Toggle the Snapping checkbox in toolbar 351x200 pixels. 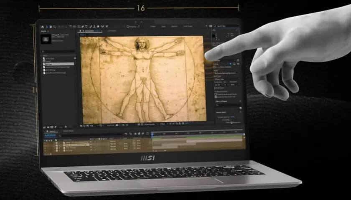pyautogui.click(x=128, y=27)
